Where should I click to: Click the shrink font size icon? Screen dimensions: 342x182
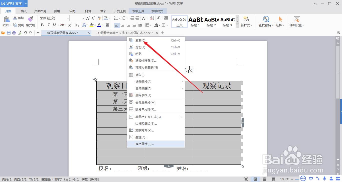point(93,18)
